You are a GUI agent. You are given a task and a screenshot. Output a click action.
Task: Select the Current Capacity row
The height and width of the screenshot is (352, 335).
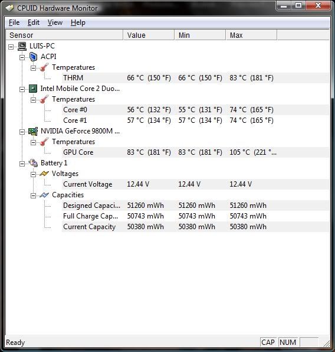click(195, 227)
